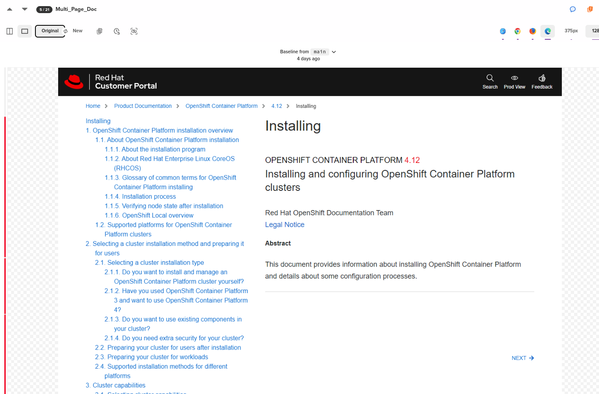Open Search in the Customer Portal header
The image size is (599, 394).
pyautogui.click(x=490, y=82)
